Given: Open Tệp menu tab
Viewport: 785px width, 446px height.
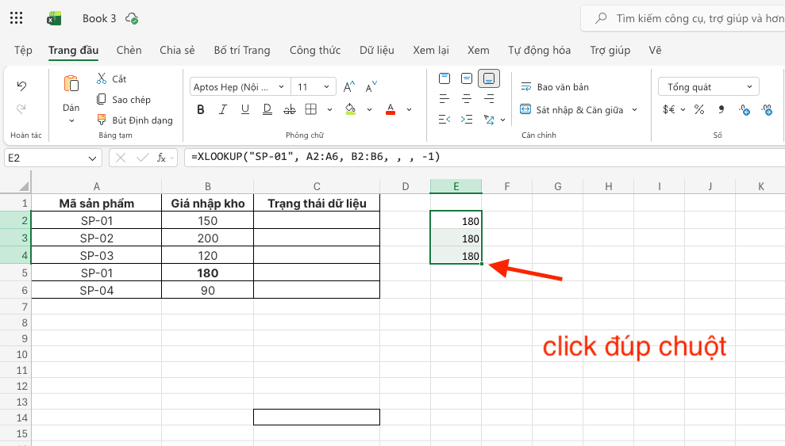Looking at the screenshot, I should tap(23, 50).
